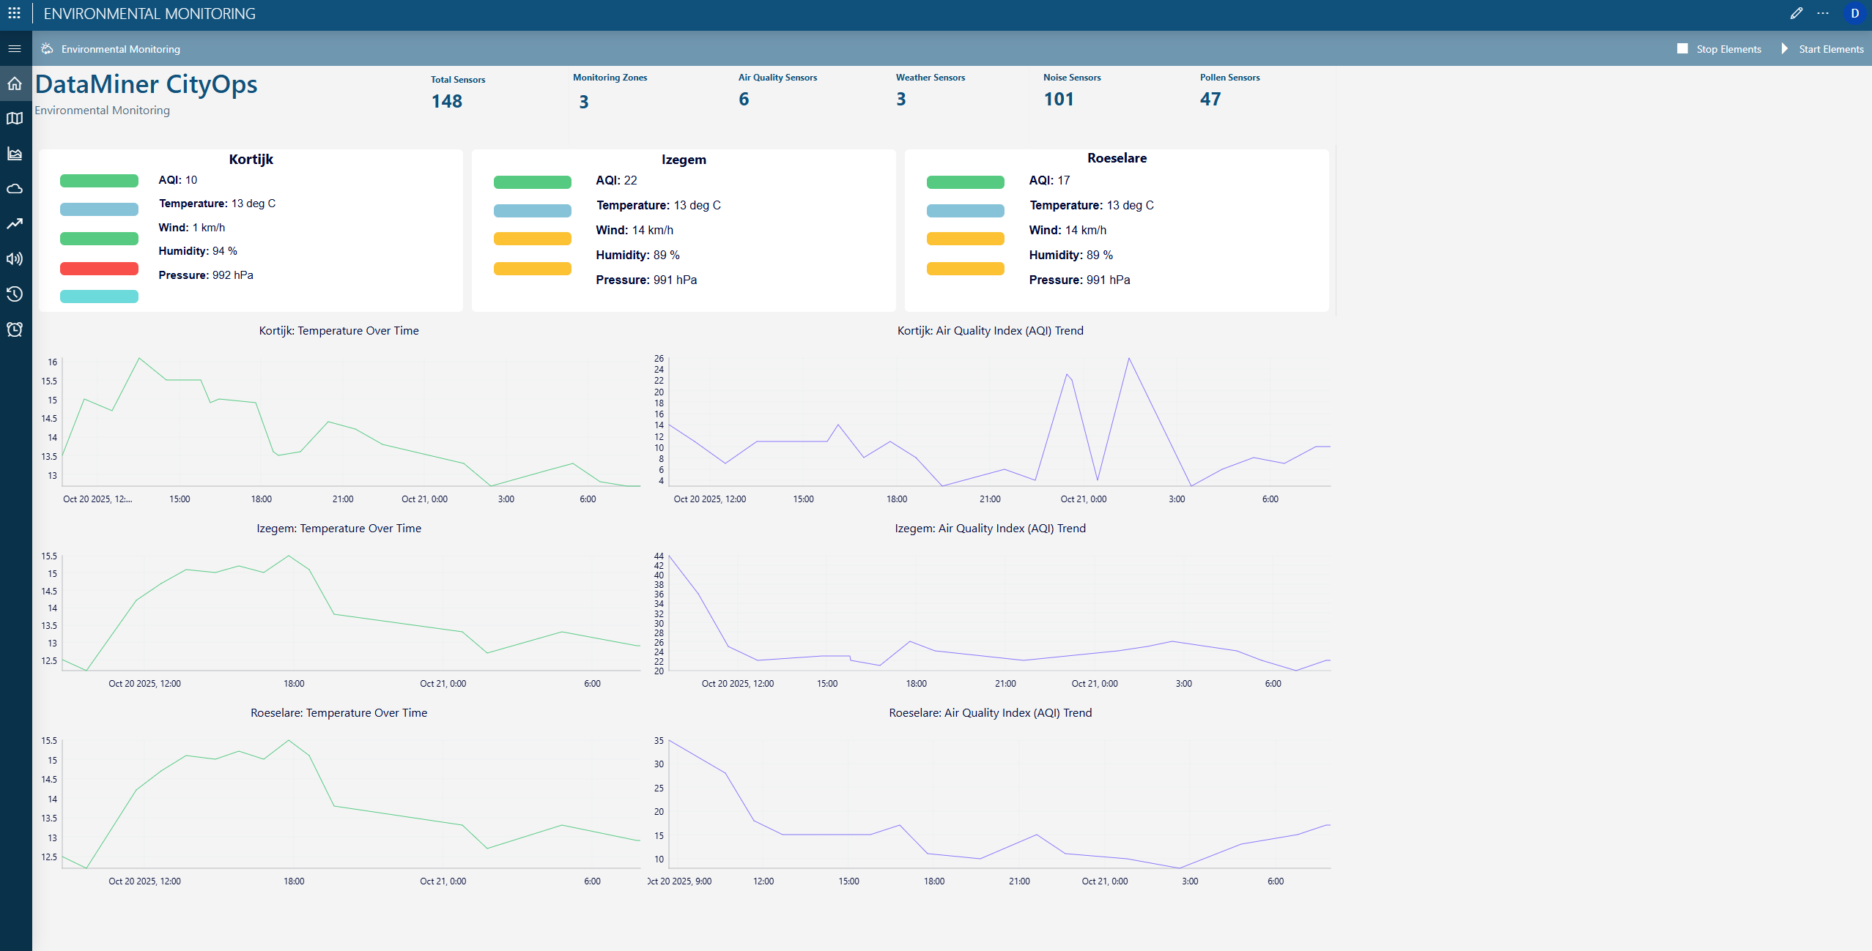
Task: Click the Noise Sensors count 101
Action: click(1059, 100)
